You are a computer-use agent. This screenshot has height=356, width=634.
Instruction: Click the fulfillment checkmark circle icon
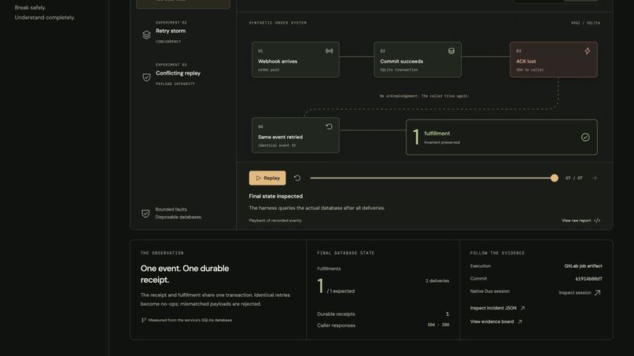(x=585, y=138)
